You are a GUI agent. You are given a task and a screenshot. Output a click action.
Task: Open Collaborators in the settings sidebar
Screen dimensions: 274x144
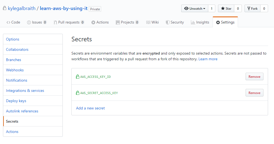tap(33, 49)
